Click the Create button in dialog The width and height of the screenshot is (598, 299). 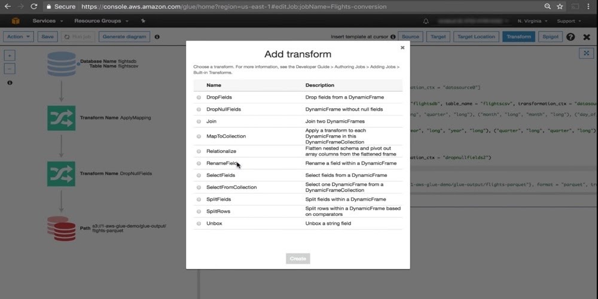pos(298,258)
